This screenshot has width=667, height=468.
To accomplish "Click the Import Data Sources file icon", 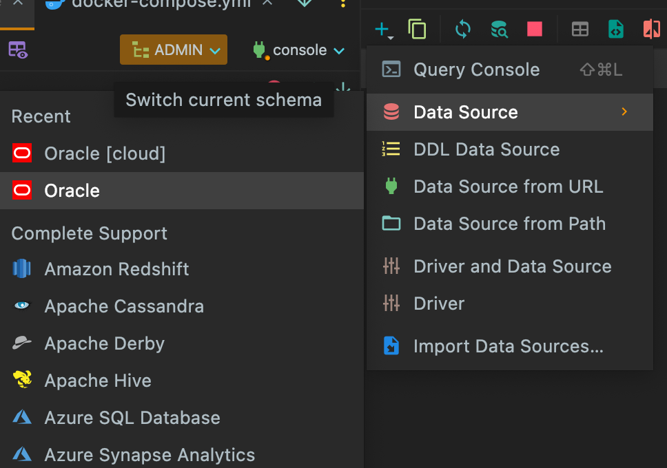I will pyautogui.click(x=391, y=345).
